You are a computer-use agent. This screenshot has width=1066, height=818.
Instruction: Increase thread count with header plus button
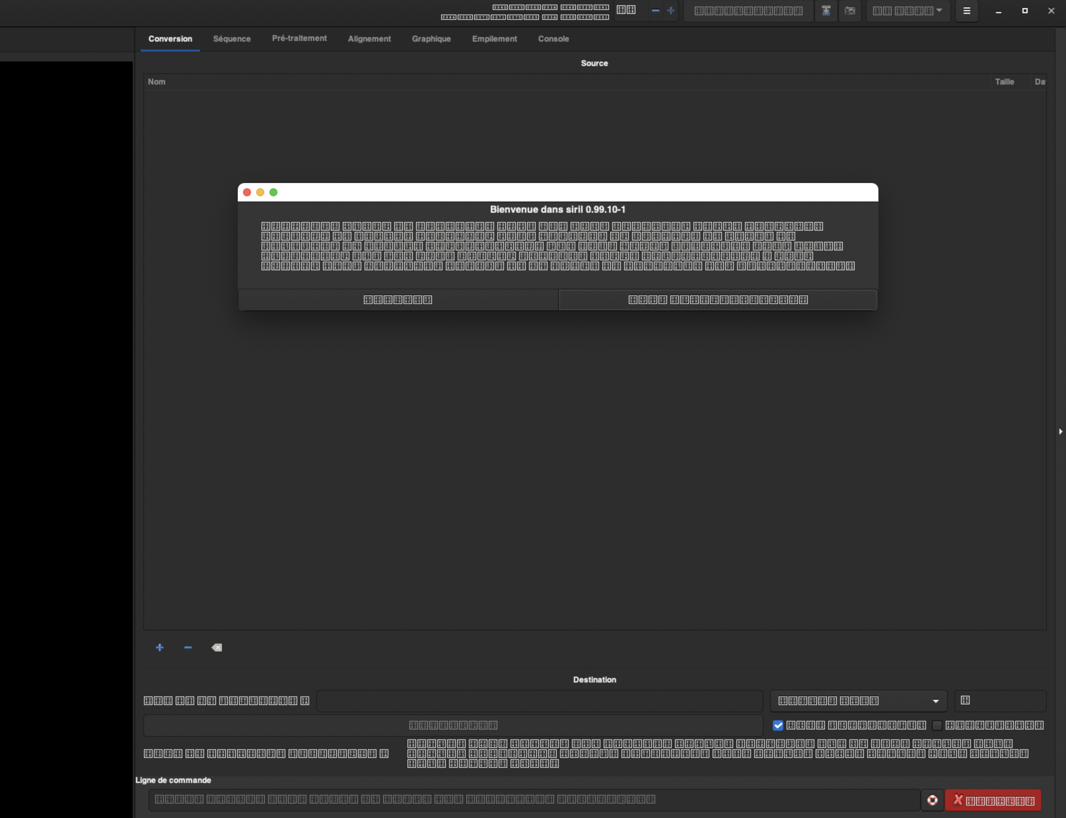coord(671,11)
